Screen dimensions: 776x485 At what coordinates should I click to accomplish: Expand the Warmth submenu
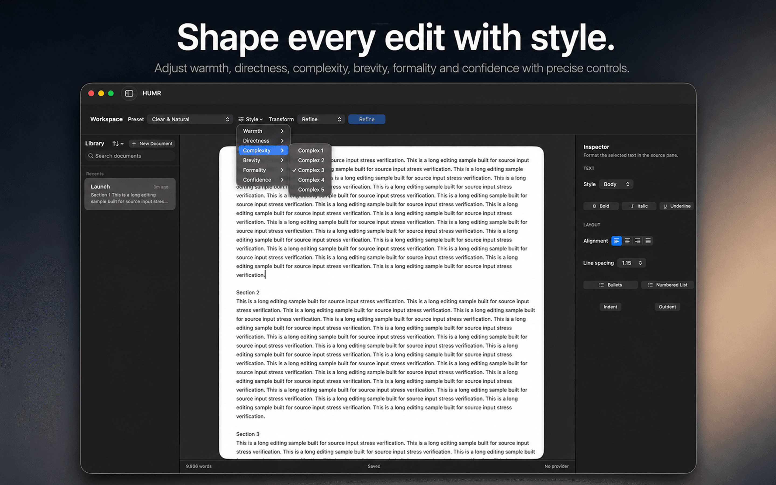[263, 131]
